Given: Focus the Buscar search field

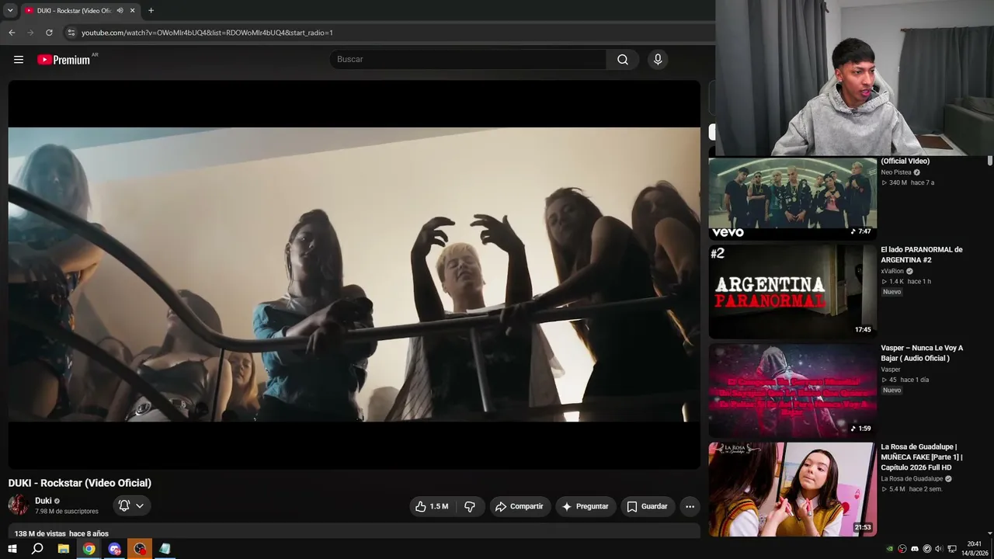Looking at the screenshot, I should click(x=469, y=60).
